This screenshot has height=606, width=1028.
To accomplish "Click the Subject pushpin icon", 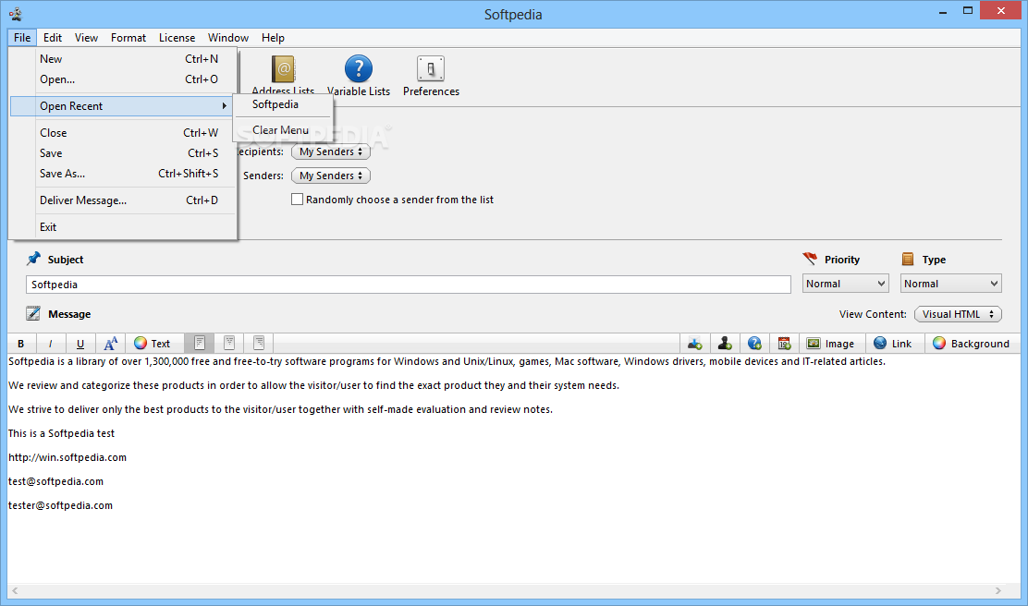I will [33, 259].
